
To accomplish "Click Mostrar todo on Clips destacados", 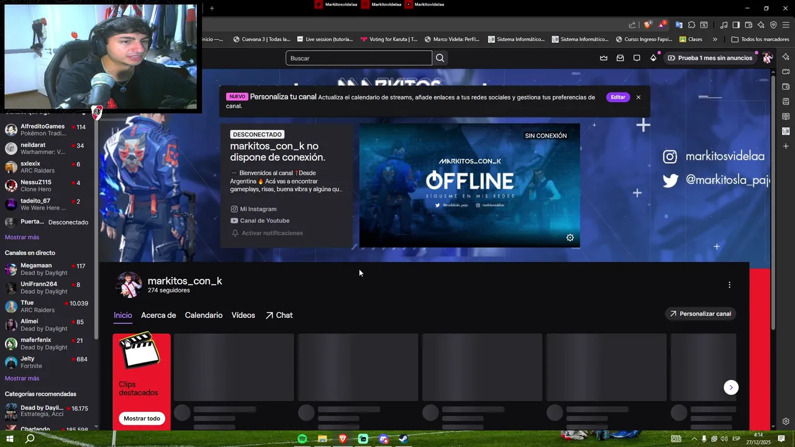I will click(x=142, y=418).
